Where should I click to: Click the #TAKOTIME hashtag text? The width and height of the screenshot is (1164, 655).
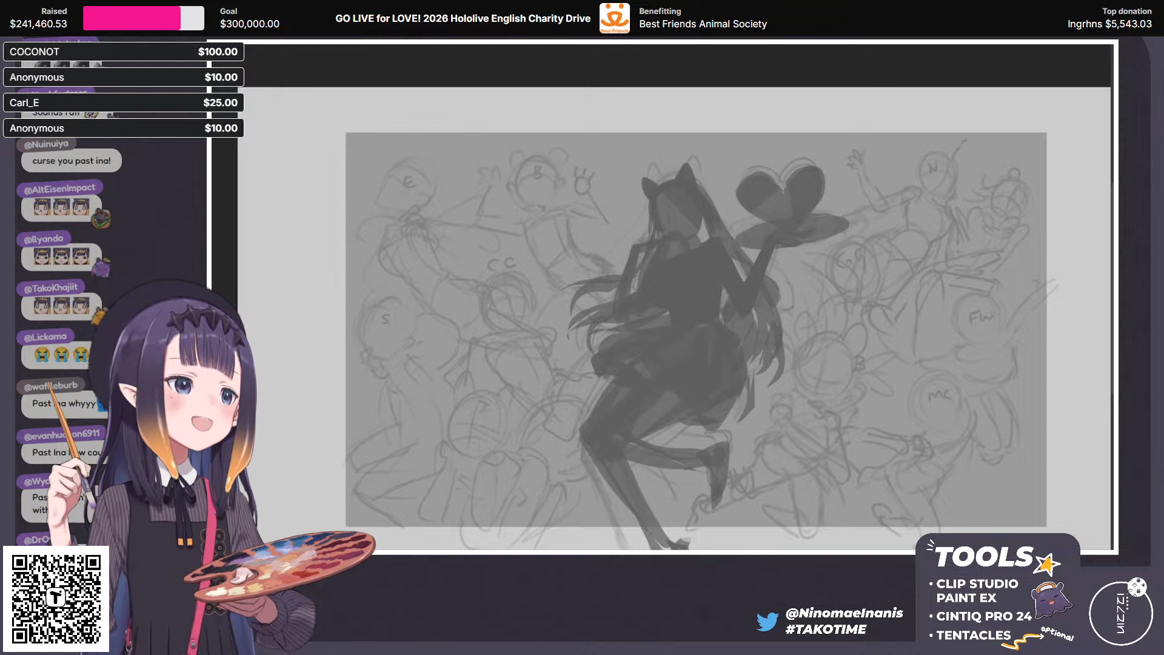[x=826, y=630]
